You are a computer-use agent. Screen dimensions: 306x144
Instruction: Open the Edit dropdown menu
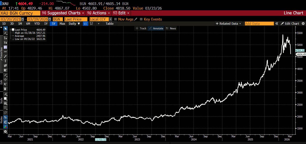(x=121, y=13)
